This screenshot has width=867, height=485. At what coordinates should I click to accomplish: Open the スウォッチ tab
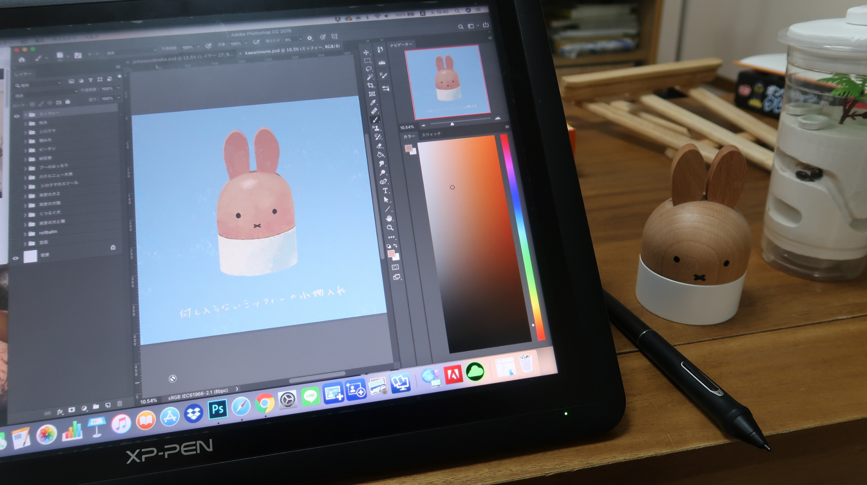431,134
